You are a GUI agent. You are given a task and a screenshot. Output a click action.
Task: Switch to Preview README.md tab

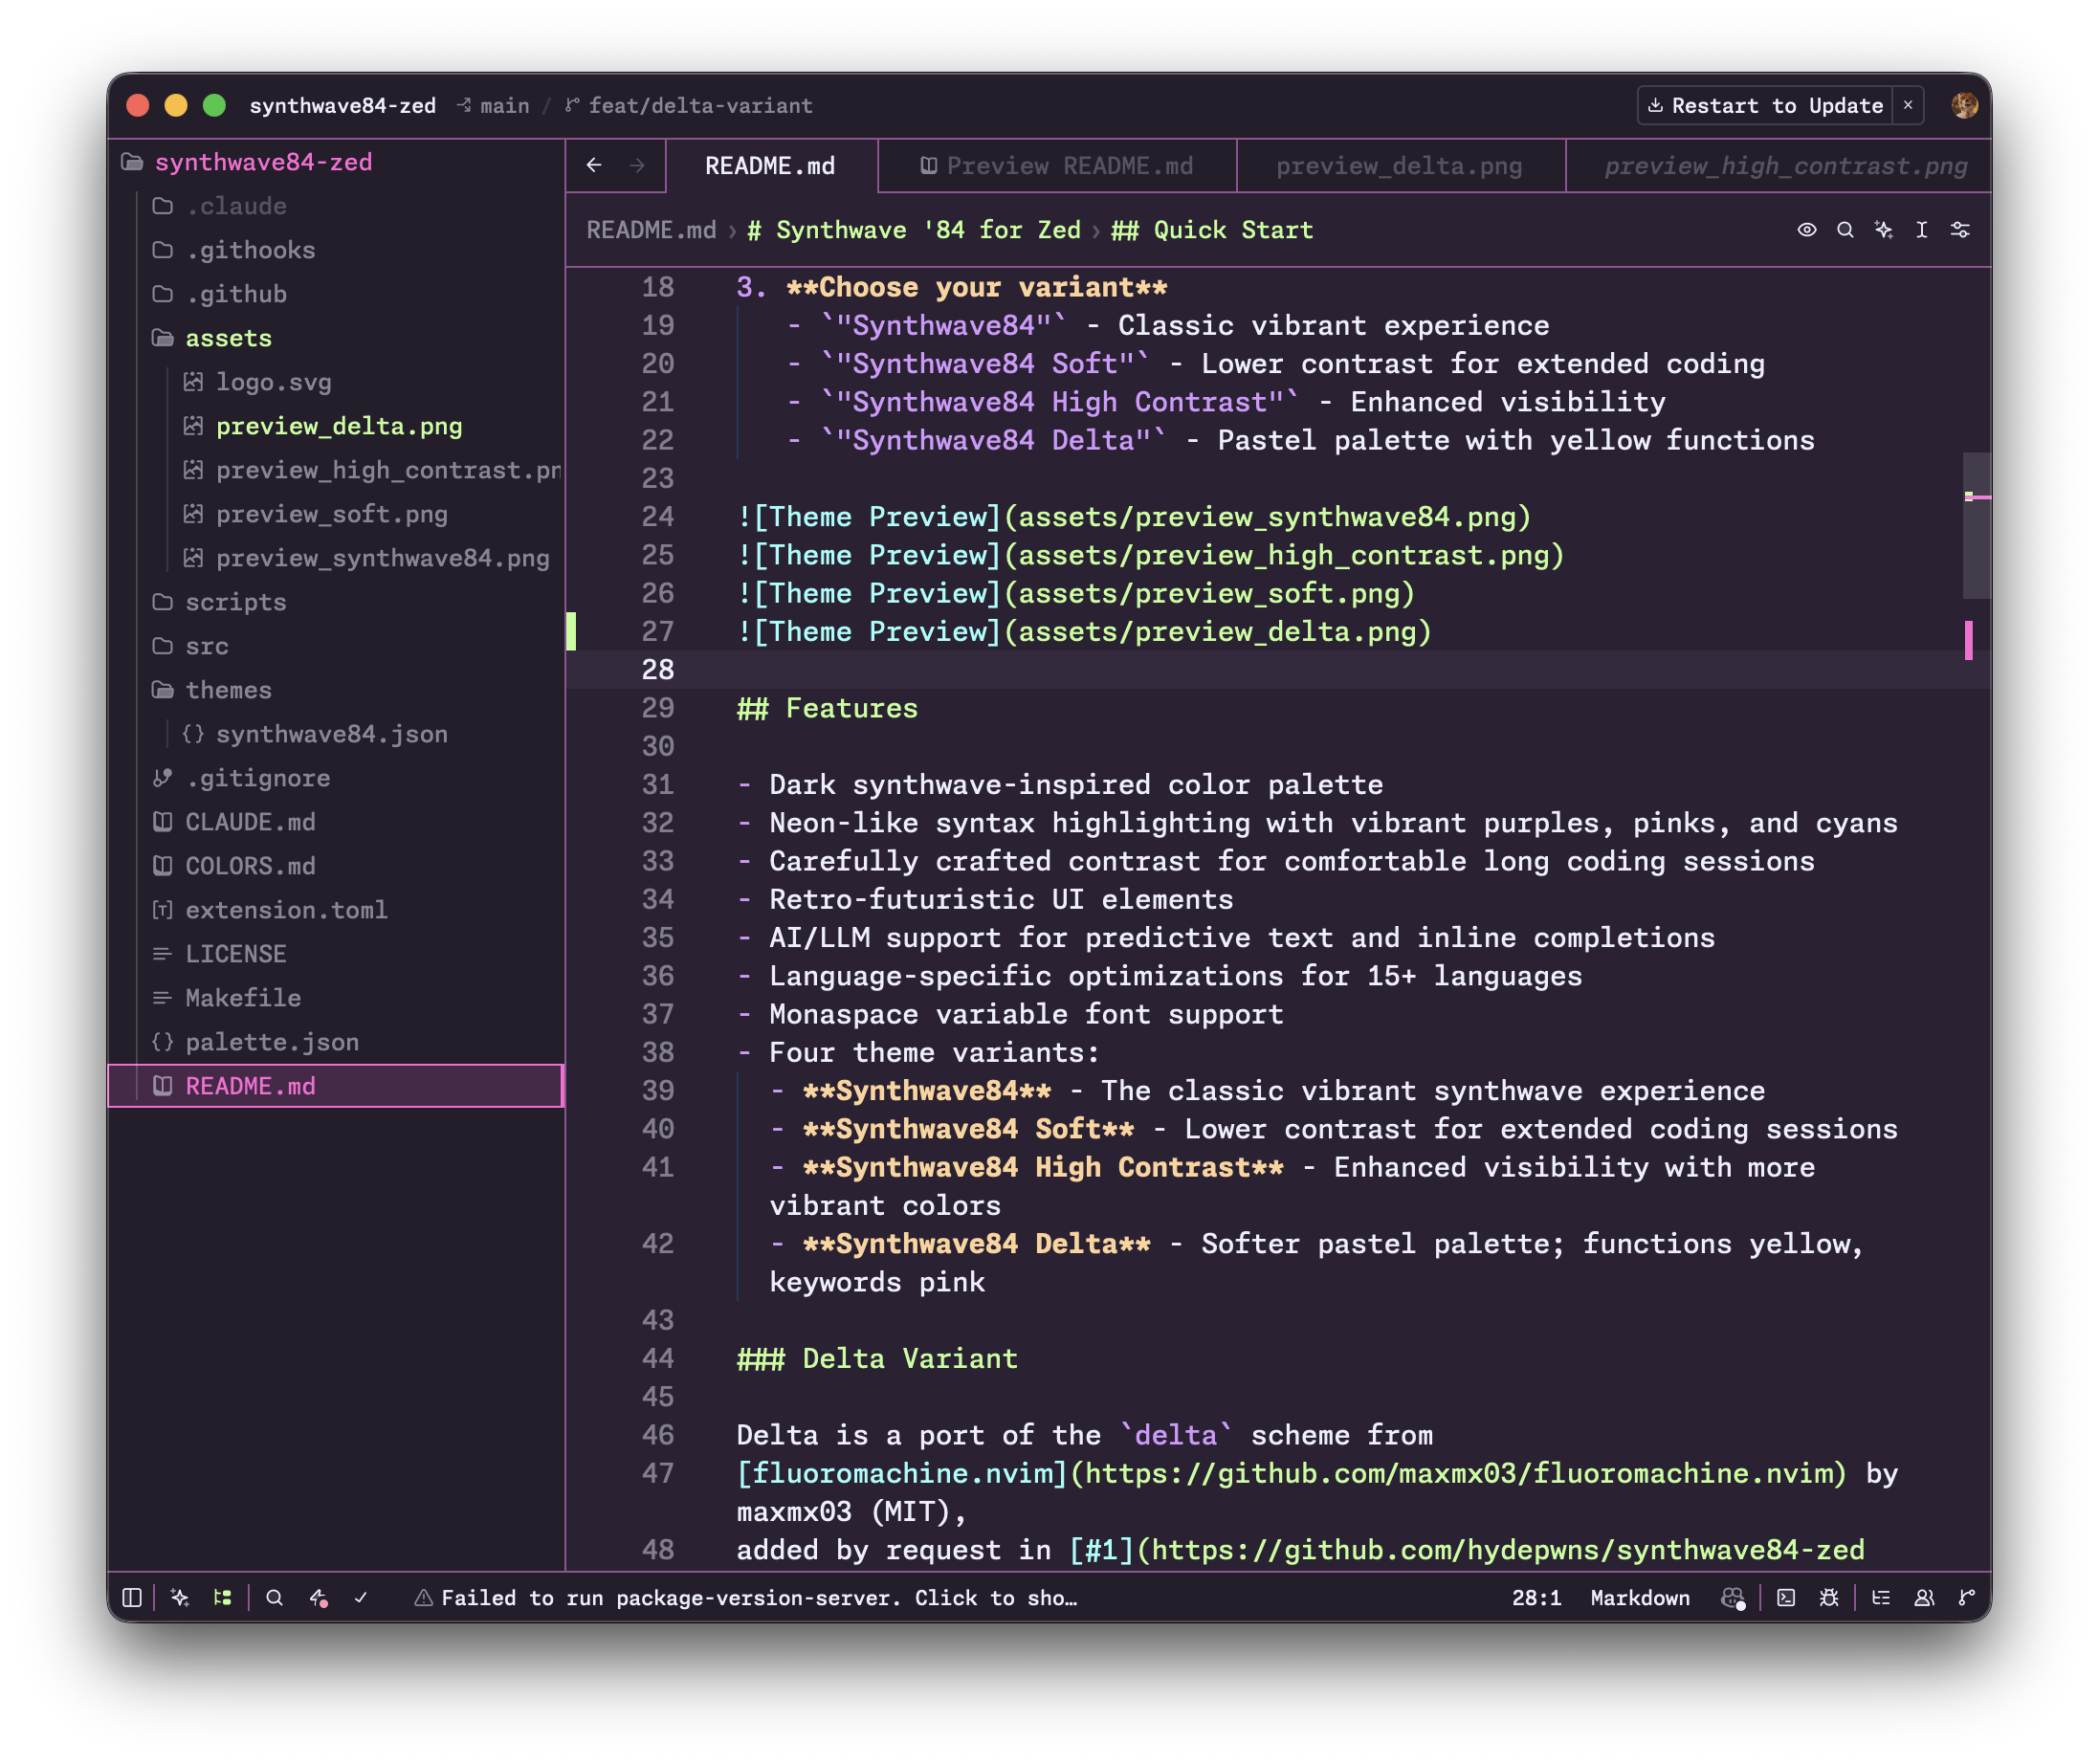(1057, 166)
